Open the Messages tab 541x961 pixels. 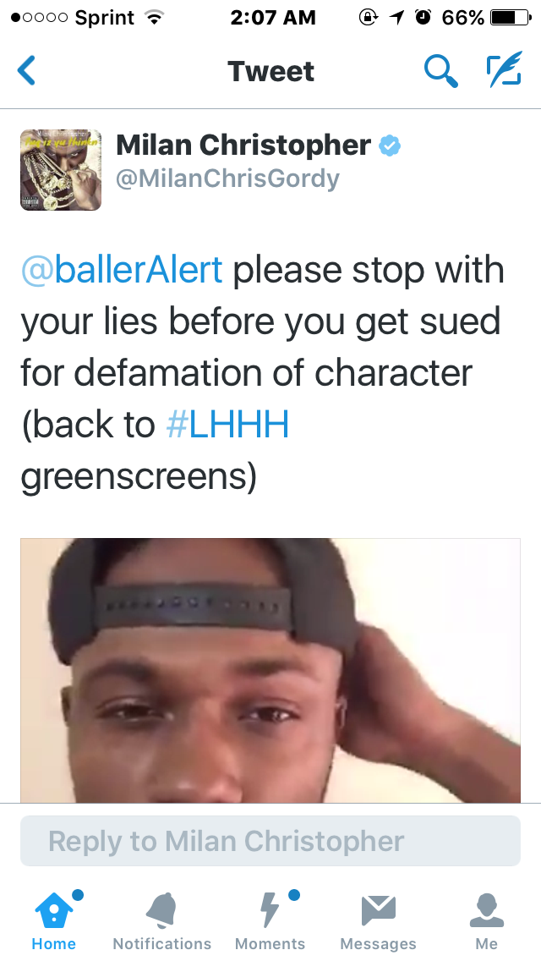[378, 920]
